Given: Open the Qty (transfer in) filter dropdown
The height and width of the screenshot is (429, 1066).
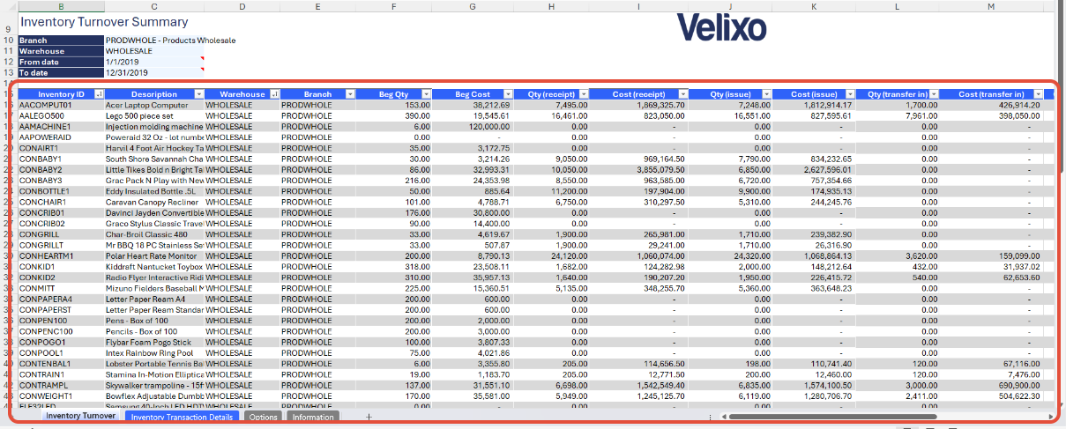Looking at the screenshot, I should pyautogui.click(x=933, y=94).
